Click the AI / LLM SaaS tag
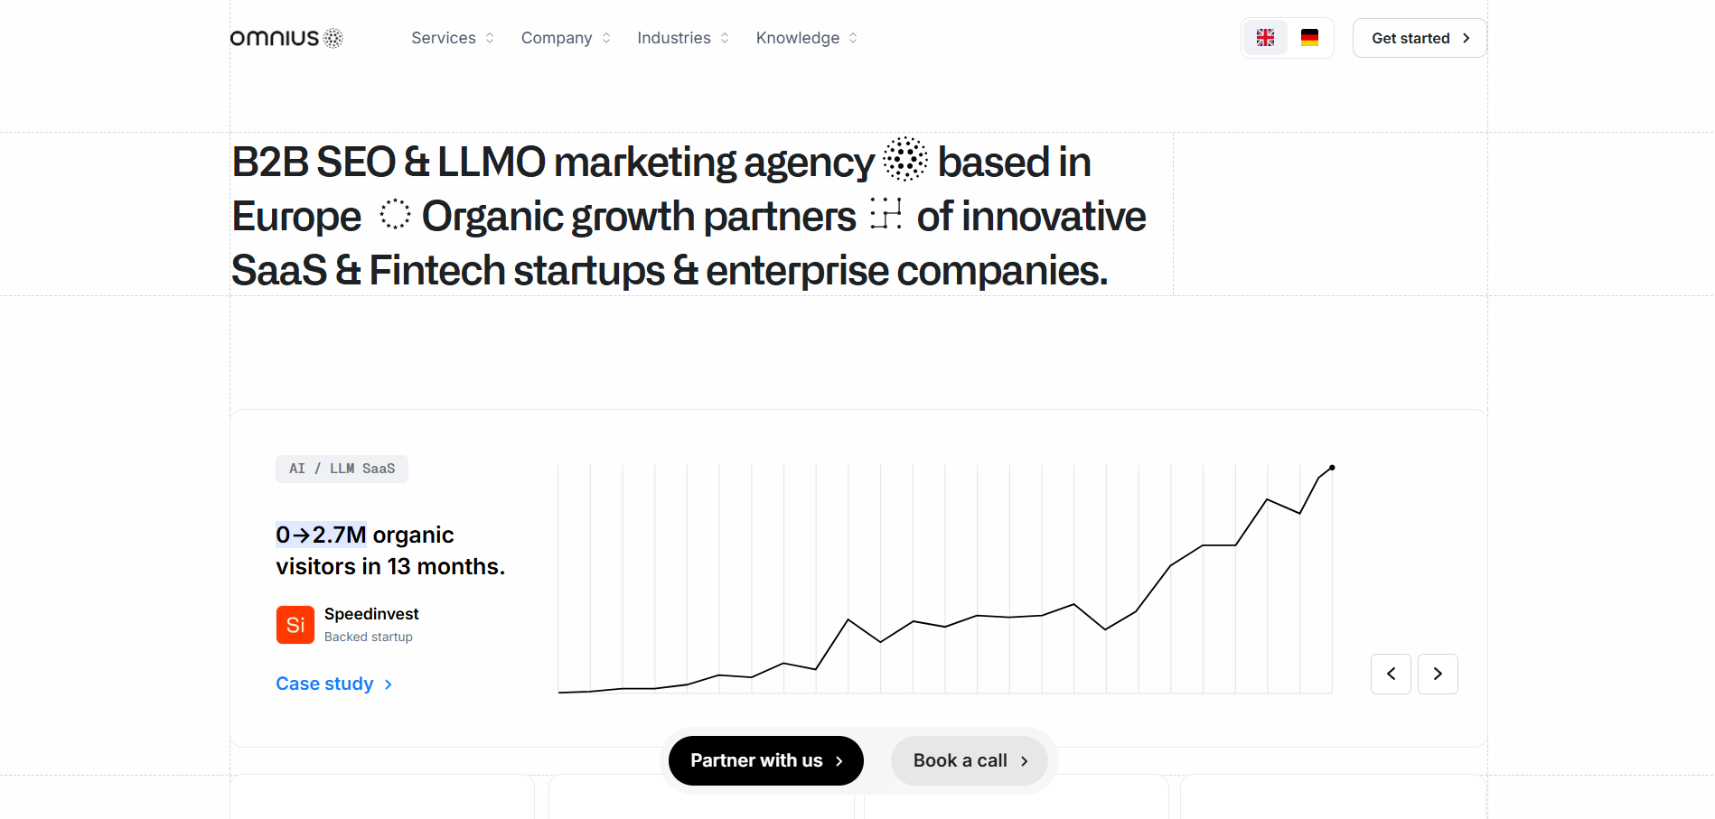Viewport: 1715px width, 819px height. pyautogui.click(x=342, y=469)
